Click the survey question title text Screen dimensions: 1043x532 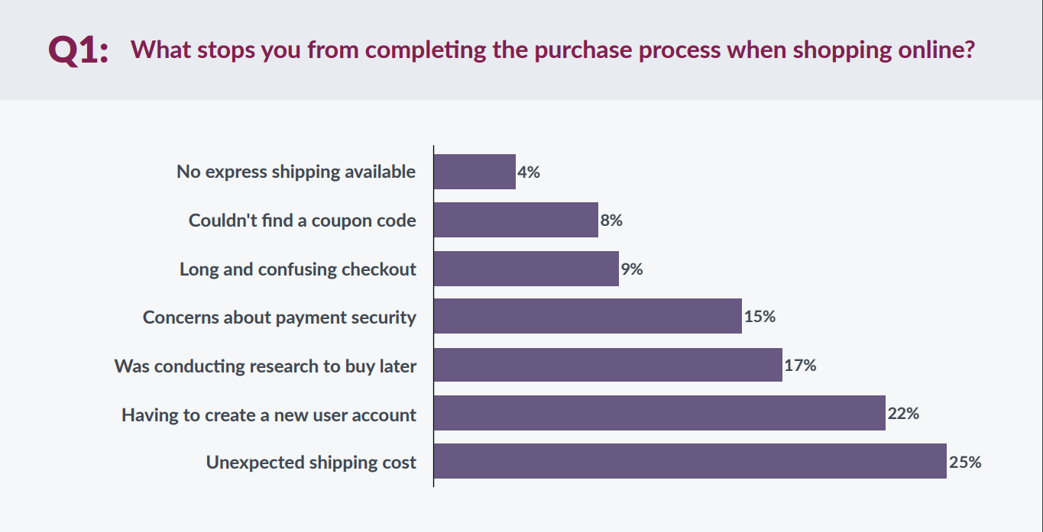[x=552, y=50]
